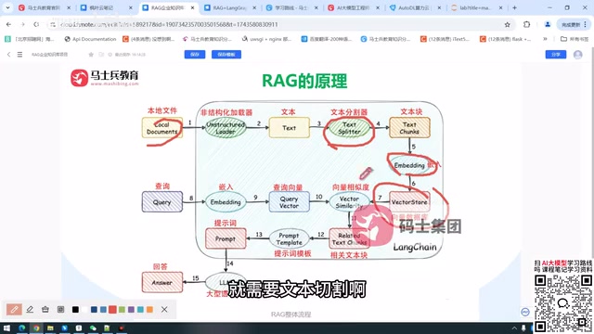The image size is (594, 334).
Task: Expand the tab search dropdown arrow
Action: point(7,7)
